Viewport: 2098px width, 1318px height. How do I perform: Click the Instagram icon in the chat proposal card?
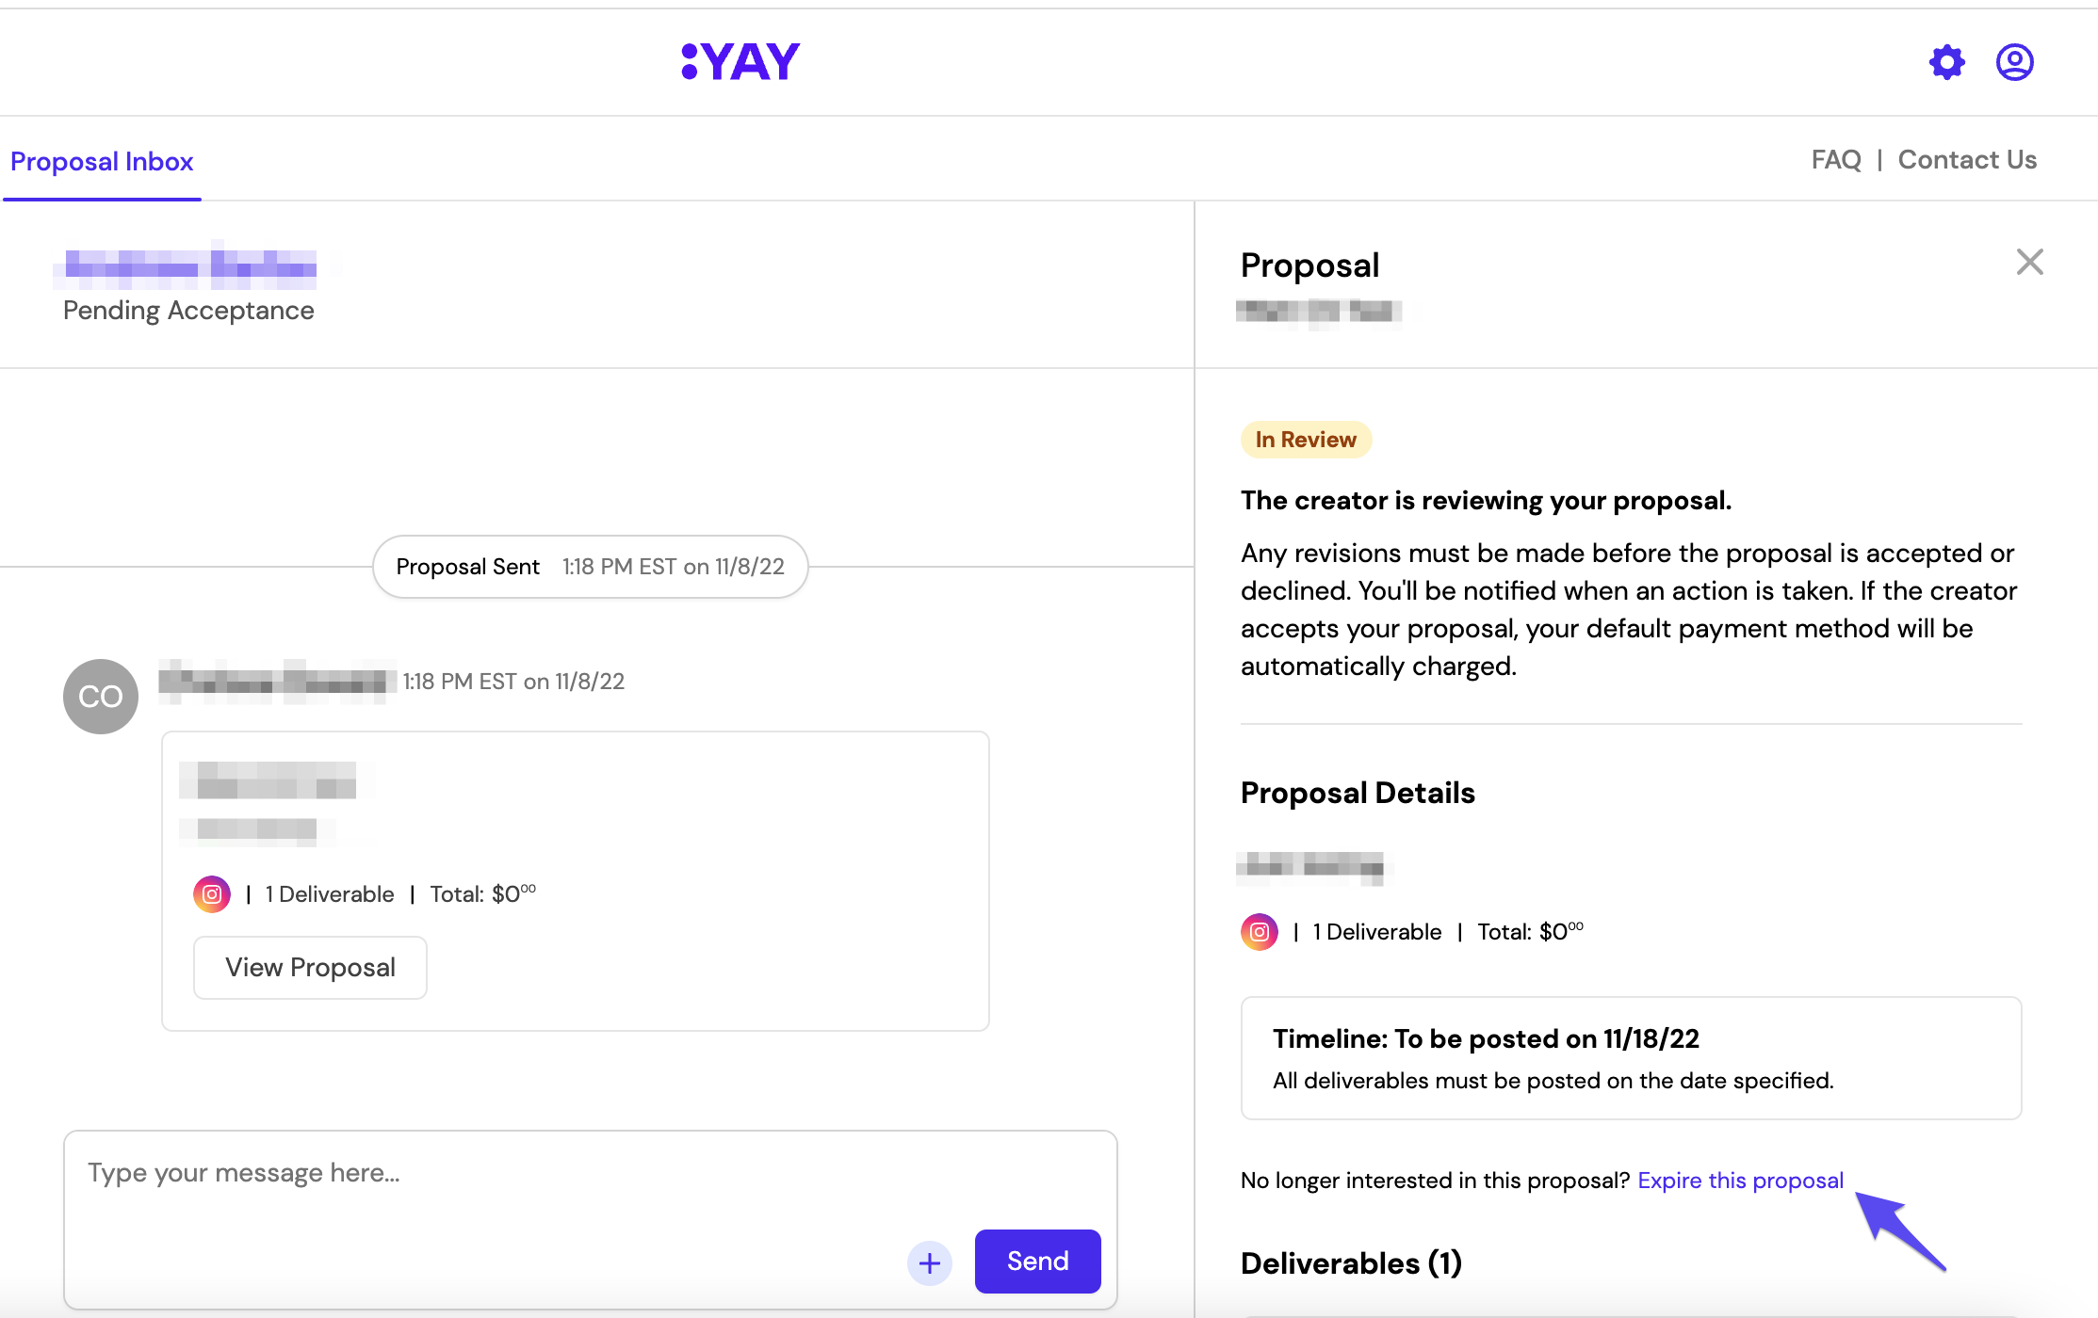[212, 894]
